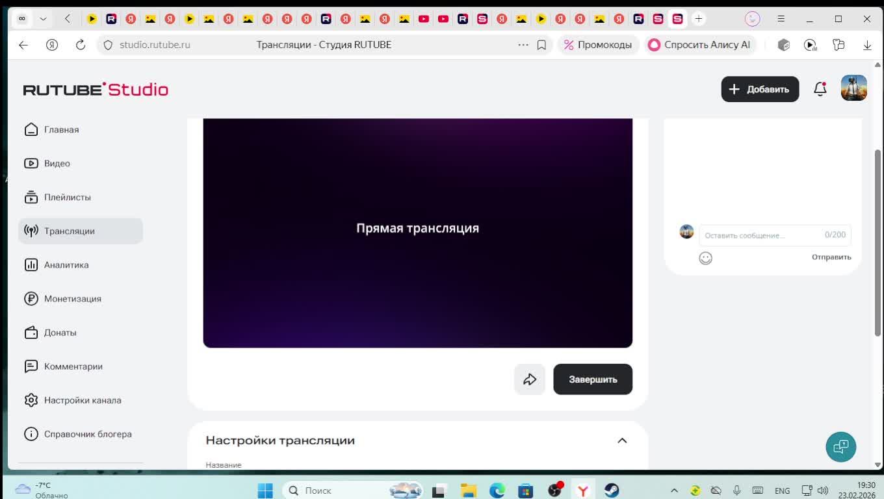This screenshot has height=499, width=884.
Task: Open the browser hamburger menu
Action: (x=781, y=19)
